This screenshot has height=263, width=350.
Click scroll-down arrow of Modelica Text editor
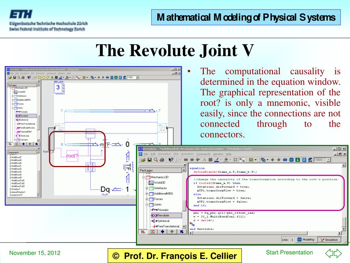[x=344, y=229]
